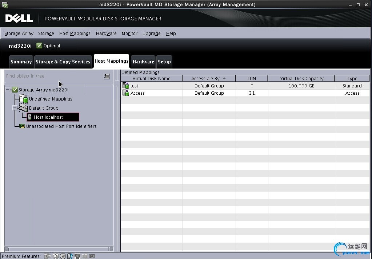Click the Optimal status text
This screenshot has width=372, height=259.
pos(52,46)
